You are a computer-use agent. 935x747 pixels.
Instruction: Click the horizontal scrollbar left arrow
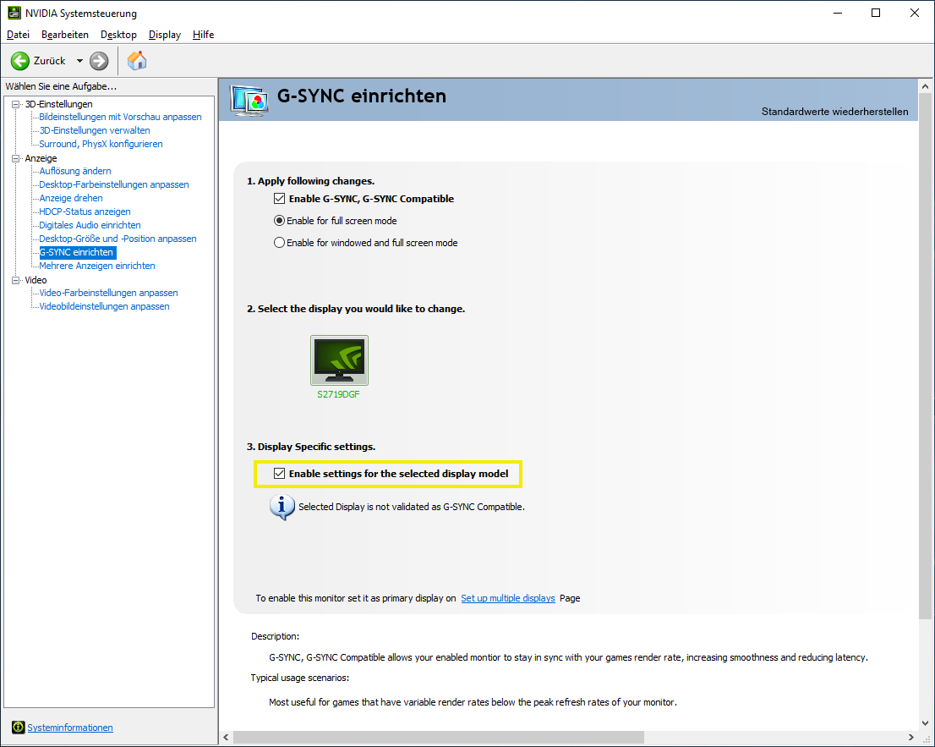click(x=226, y=738)
